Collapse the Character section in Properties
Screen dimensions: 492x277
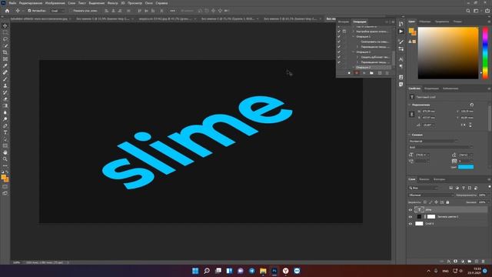coord(410,135)
